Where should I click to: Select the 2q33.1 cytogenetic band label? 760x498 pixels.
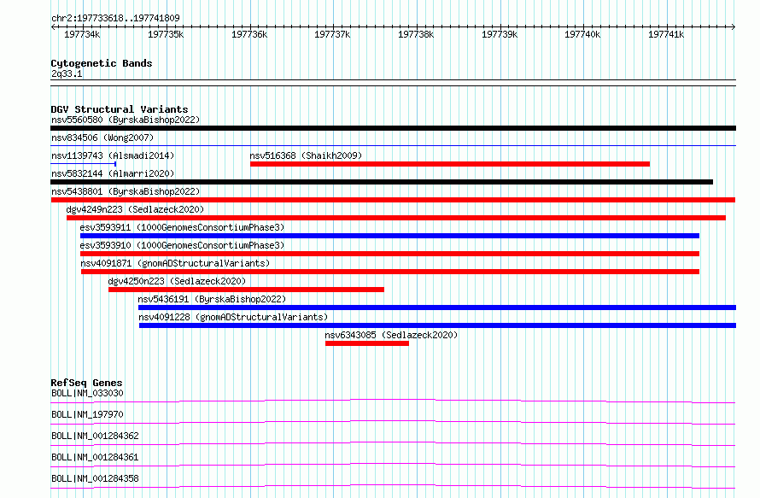pyautogui.click(x=67, y=73)
